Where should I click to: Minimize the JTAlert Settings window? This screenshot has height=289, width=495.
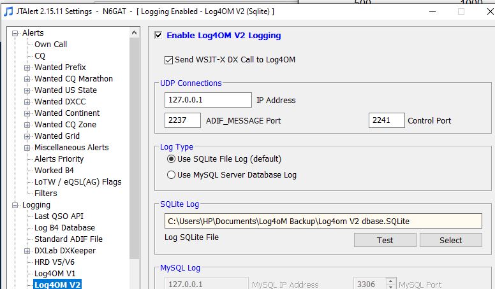432,11
